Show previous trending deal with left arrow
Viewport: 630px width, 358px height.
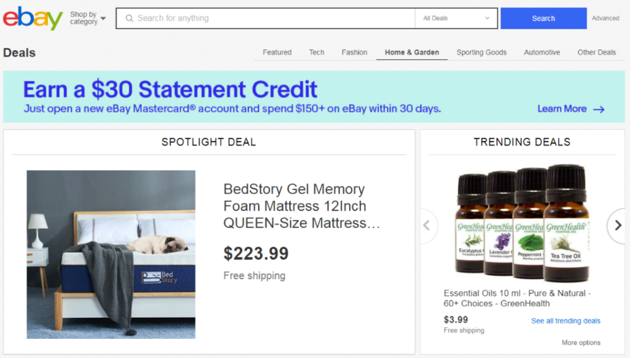[427, 226]
